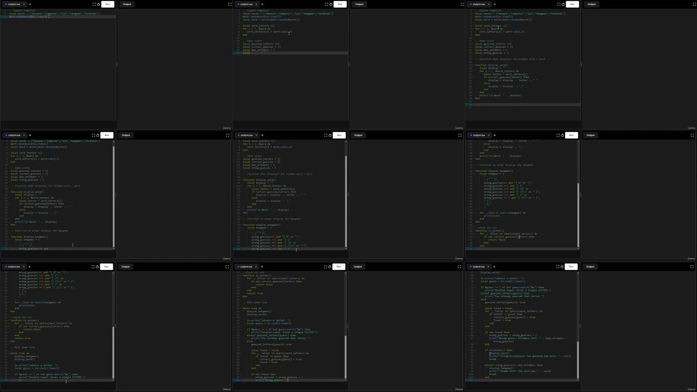The height and width of the screenshot is (392, 697).
Task: Maximize the Output pane in bottom-right panel
Action: tap(692, 266)
